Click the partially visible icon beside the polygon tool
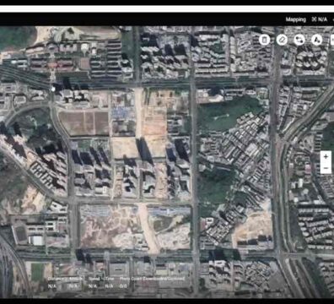 tap(332, 40)
